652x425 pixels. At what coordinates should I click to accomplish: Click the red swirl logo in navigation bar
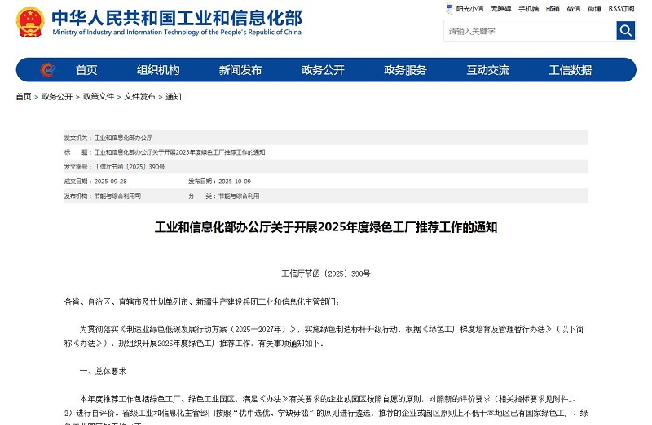point(48,70)
